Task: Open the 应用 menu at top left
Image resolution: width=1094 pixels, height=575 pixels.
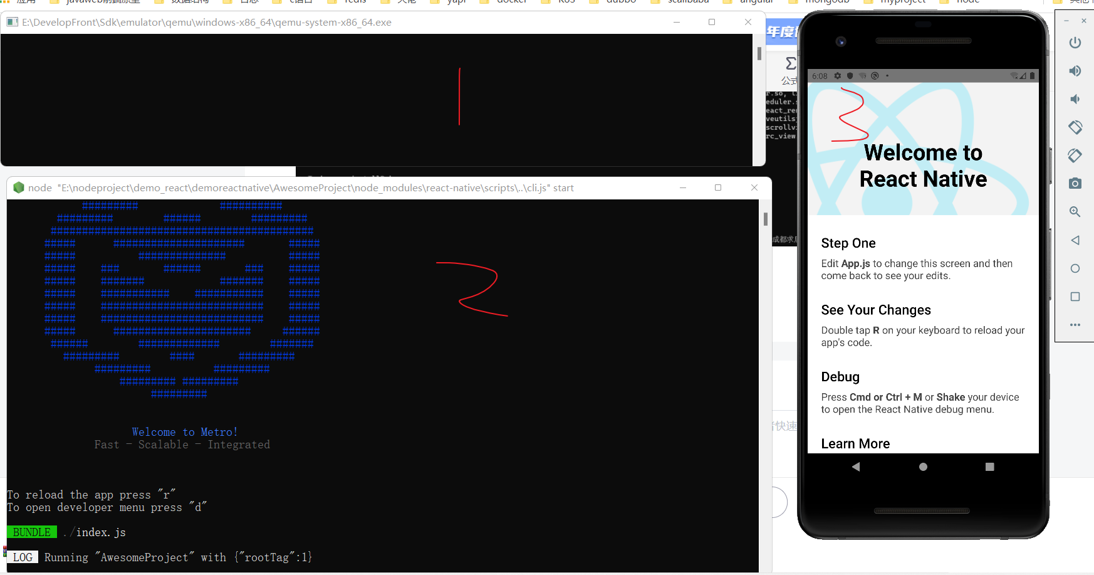Action: (x=25, y=2)
